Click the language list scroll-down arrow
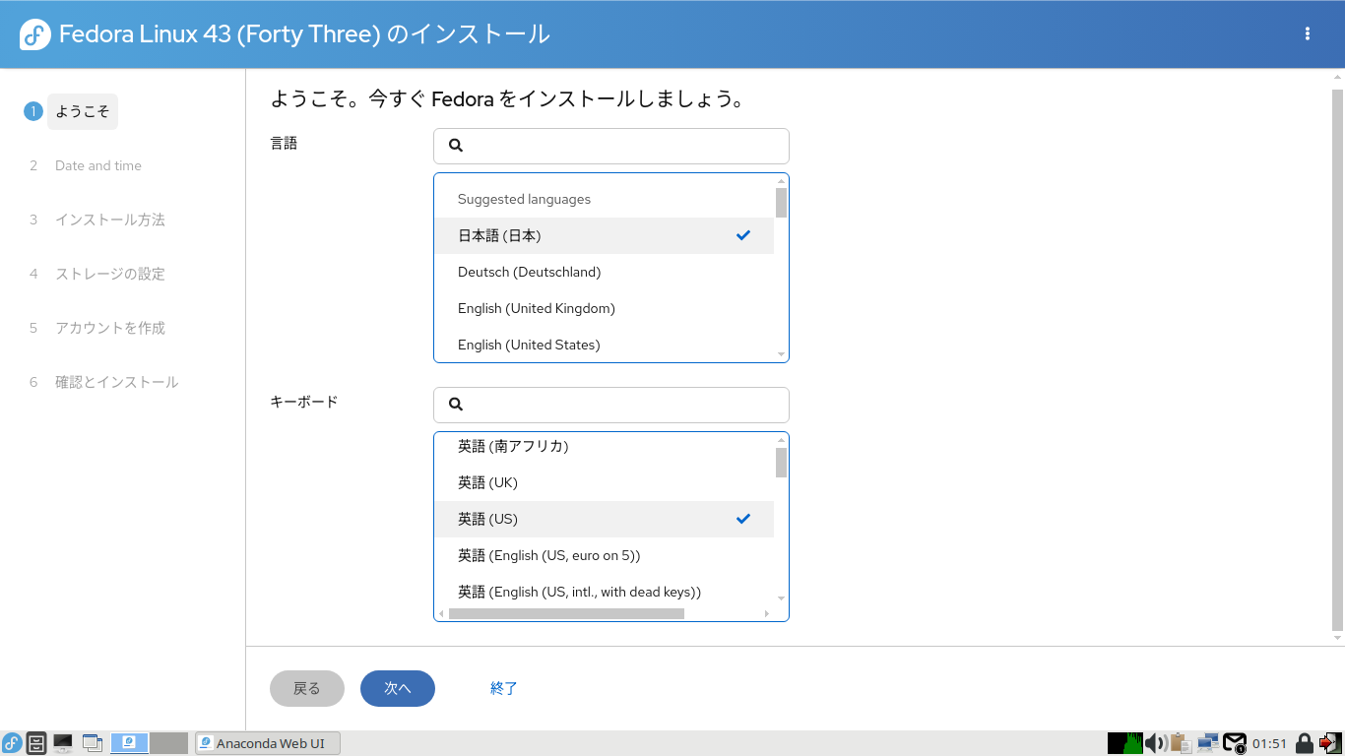Image resolution: width=1345 pixels, height=756 pixels. 781,354
